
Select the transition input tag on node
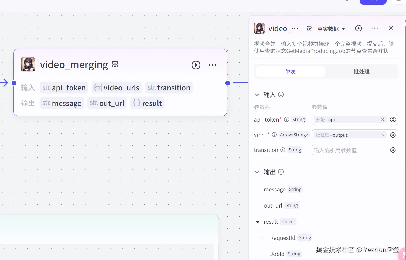click(x=169, y=88)
